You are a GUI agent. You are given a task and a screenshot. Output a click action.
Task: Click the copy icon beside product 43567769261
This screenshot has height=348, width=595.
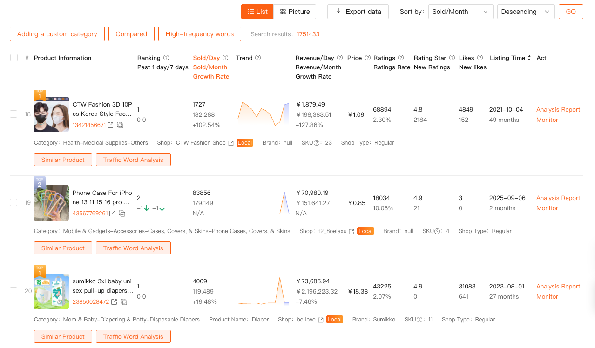click(122, 214)
